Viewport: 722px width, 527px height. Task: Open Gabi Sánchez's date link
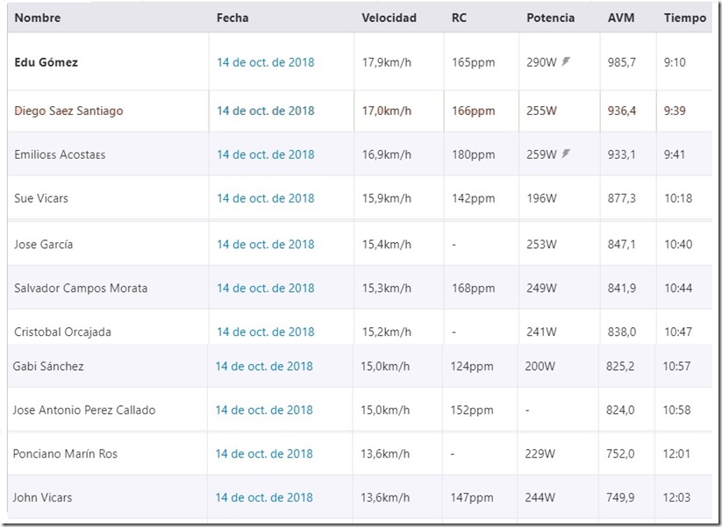coord(264,366)
